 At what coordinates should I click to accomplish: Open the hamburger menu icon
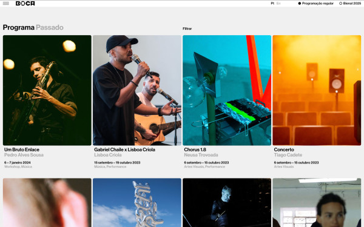[x=6, y=3]
